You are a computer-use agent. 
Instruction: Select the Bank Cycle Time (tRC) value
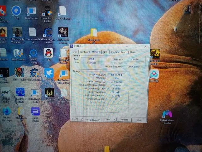[x=116, y=96]
